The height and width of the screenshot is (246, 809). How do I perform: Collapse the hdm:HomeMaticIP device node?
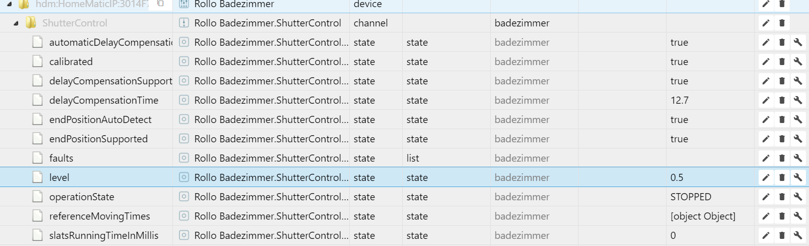(x=9, y=4)
